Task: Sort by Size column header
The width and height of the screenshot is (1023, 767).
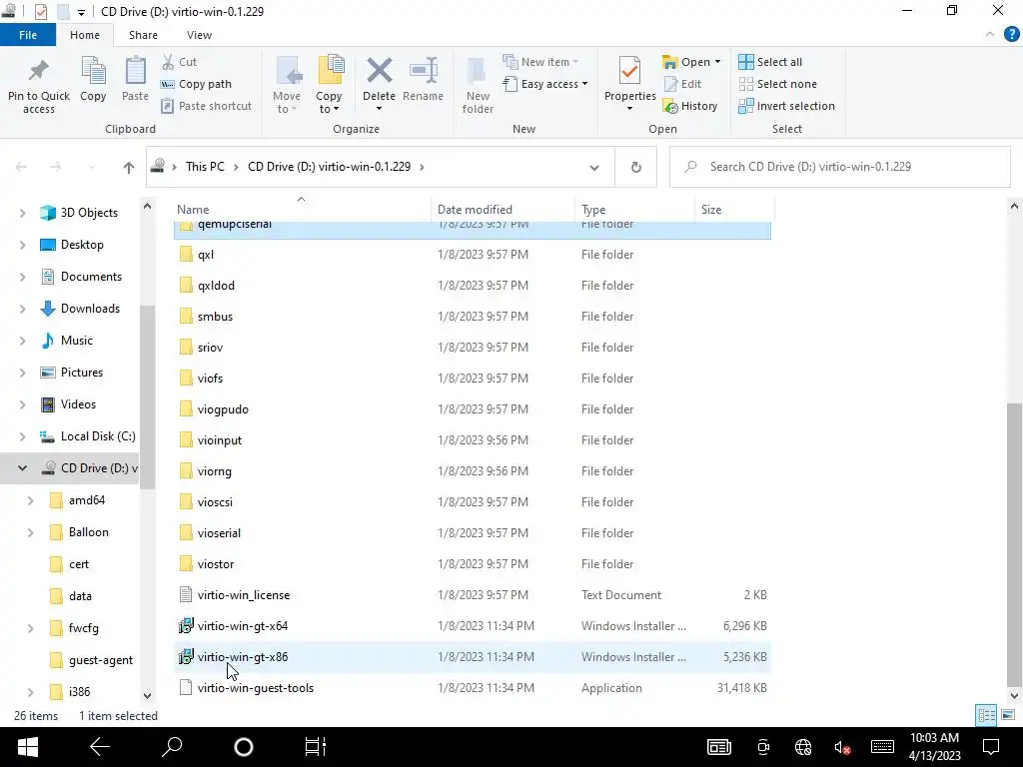Action: click(734, 210)
